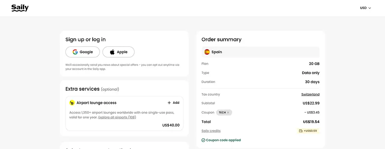Click the US$19.54 total amount
Screen dimensions: 385x149
[x=311, y=122]
